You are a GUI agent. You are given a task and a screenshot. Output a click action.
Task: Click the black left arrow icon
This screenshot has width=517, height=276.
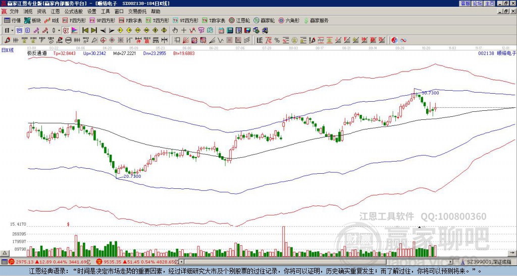(103, 31)
